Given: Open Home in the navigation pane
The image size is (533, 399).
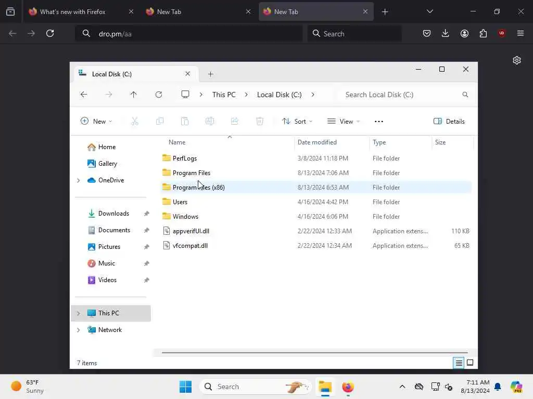Looking at the screenshot, I should click(x=106, y=147).
